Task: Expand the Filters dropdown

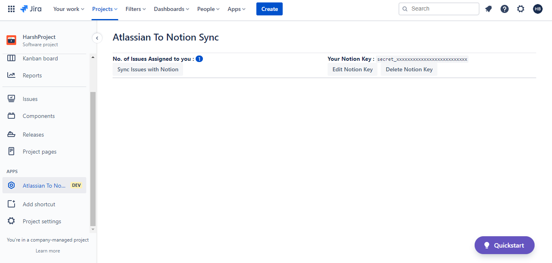Action: [136, 9]
